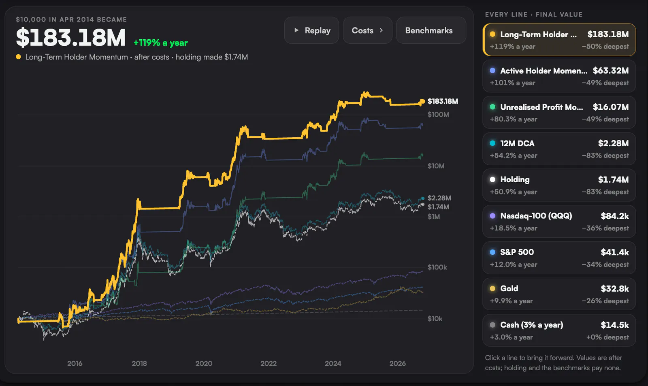Screen dimensions: 648x386
Task: Click the green dot beside Unrealised Profit
Action: click(x=492, y=107)
